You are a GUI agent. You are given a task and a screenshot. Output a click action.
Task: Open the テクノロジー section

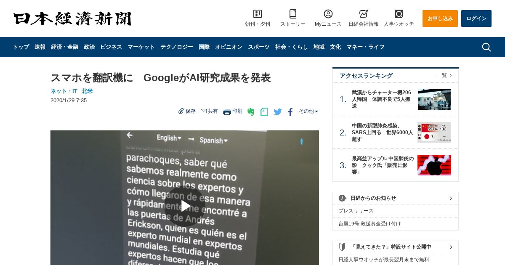tap(177, 47)
